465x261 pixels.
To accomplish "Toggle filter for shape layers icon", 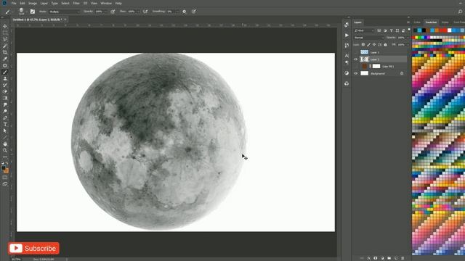I will pyautogui.click(x=397, y=30).
